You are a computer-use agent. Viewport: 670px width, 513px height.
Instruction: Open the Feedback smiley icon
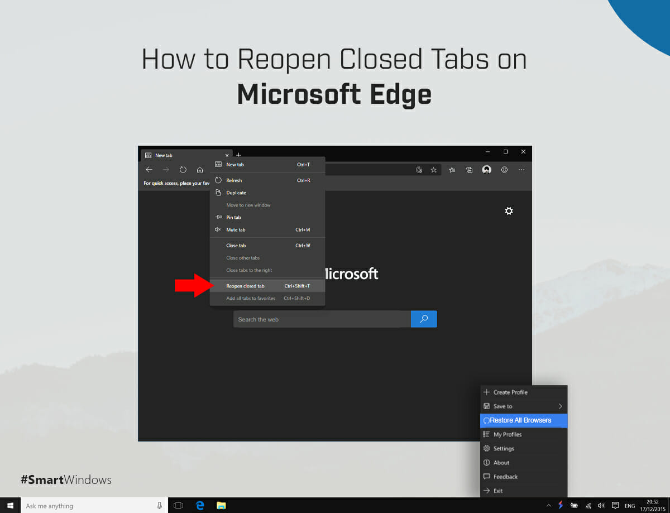tap(504, 170)
